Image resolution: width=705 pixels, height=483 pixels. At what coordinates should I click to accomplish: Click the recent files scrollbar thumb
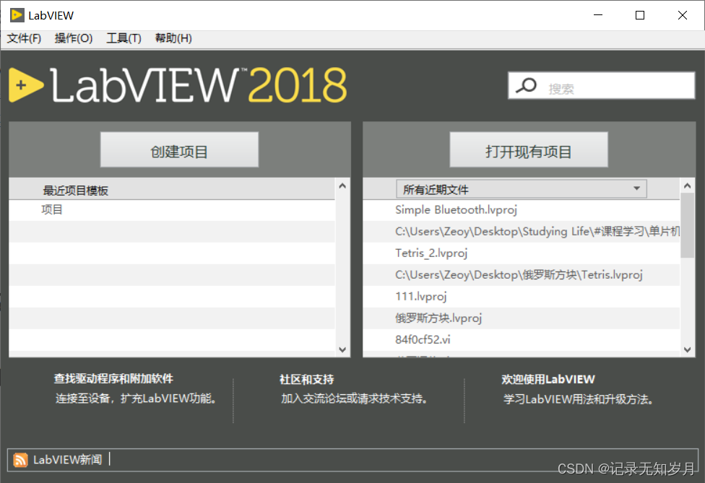pos(687,225)
